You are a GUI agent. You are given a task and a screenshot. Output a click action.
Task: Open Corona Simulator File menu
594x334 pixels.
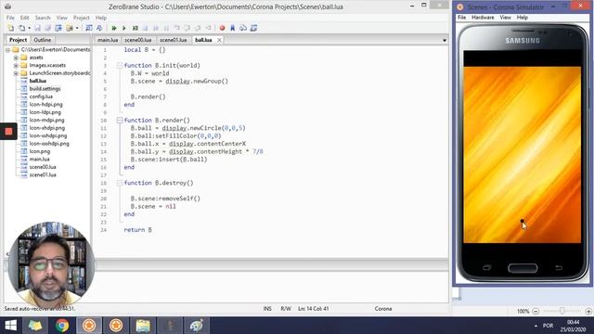click(x=462, y=18)
